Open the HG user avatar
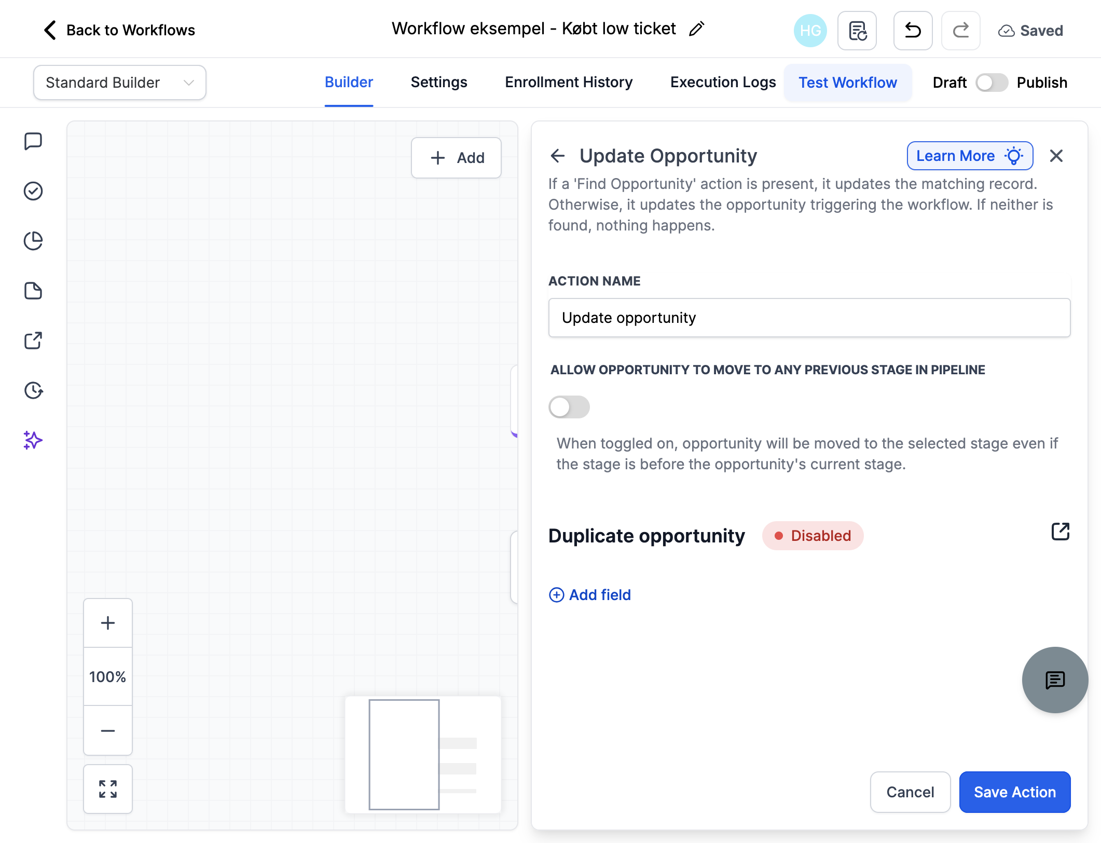This screenshot has height=843, width=1101. pos(810,31)
